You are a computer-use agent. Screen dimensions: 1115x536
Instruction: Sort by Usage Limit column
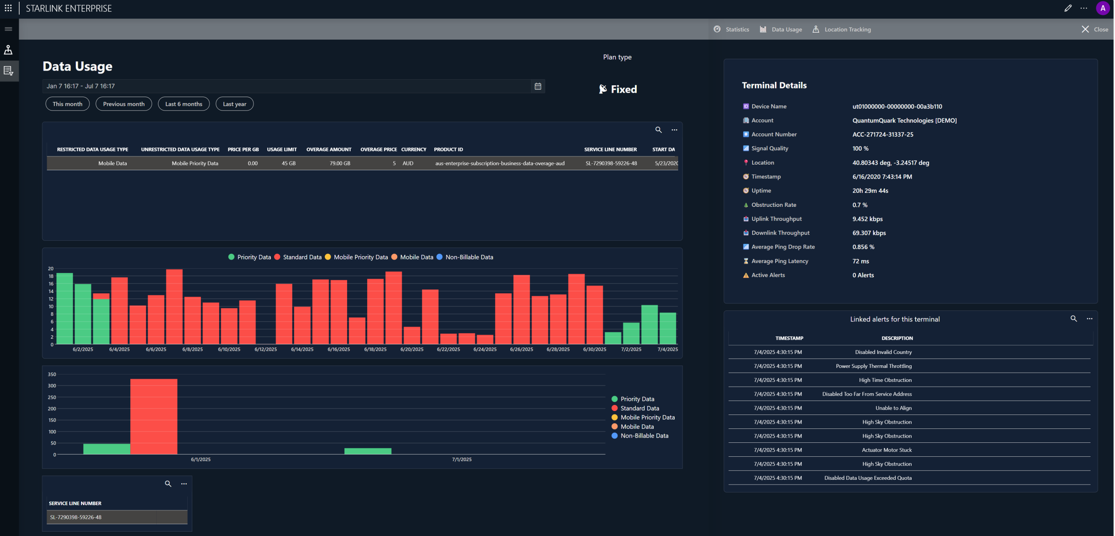coord(282,149)
